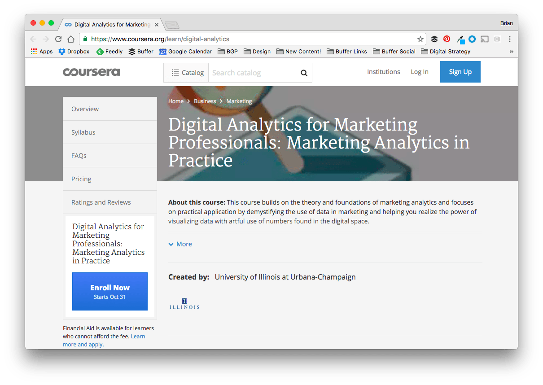Image resolution: width=543 pixels, height=385 pixels.
Task: Switch to the Syllabus section
Action: 83,132
